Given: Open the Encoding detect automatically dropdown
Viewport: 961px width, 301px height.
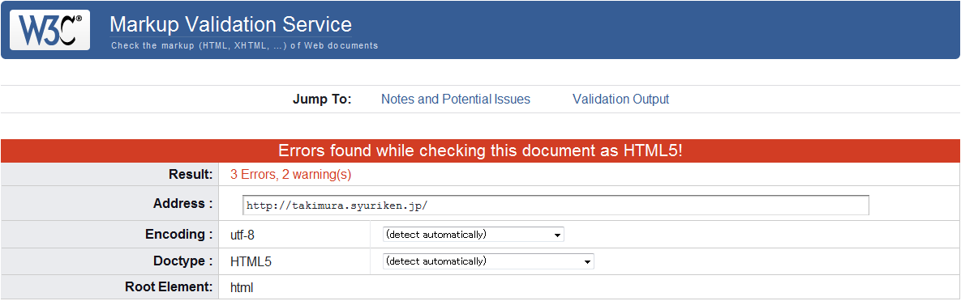Looking at the screenshot, I should click(473, 235).
